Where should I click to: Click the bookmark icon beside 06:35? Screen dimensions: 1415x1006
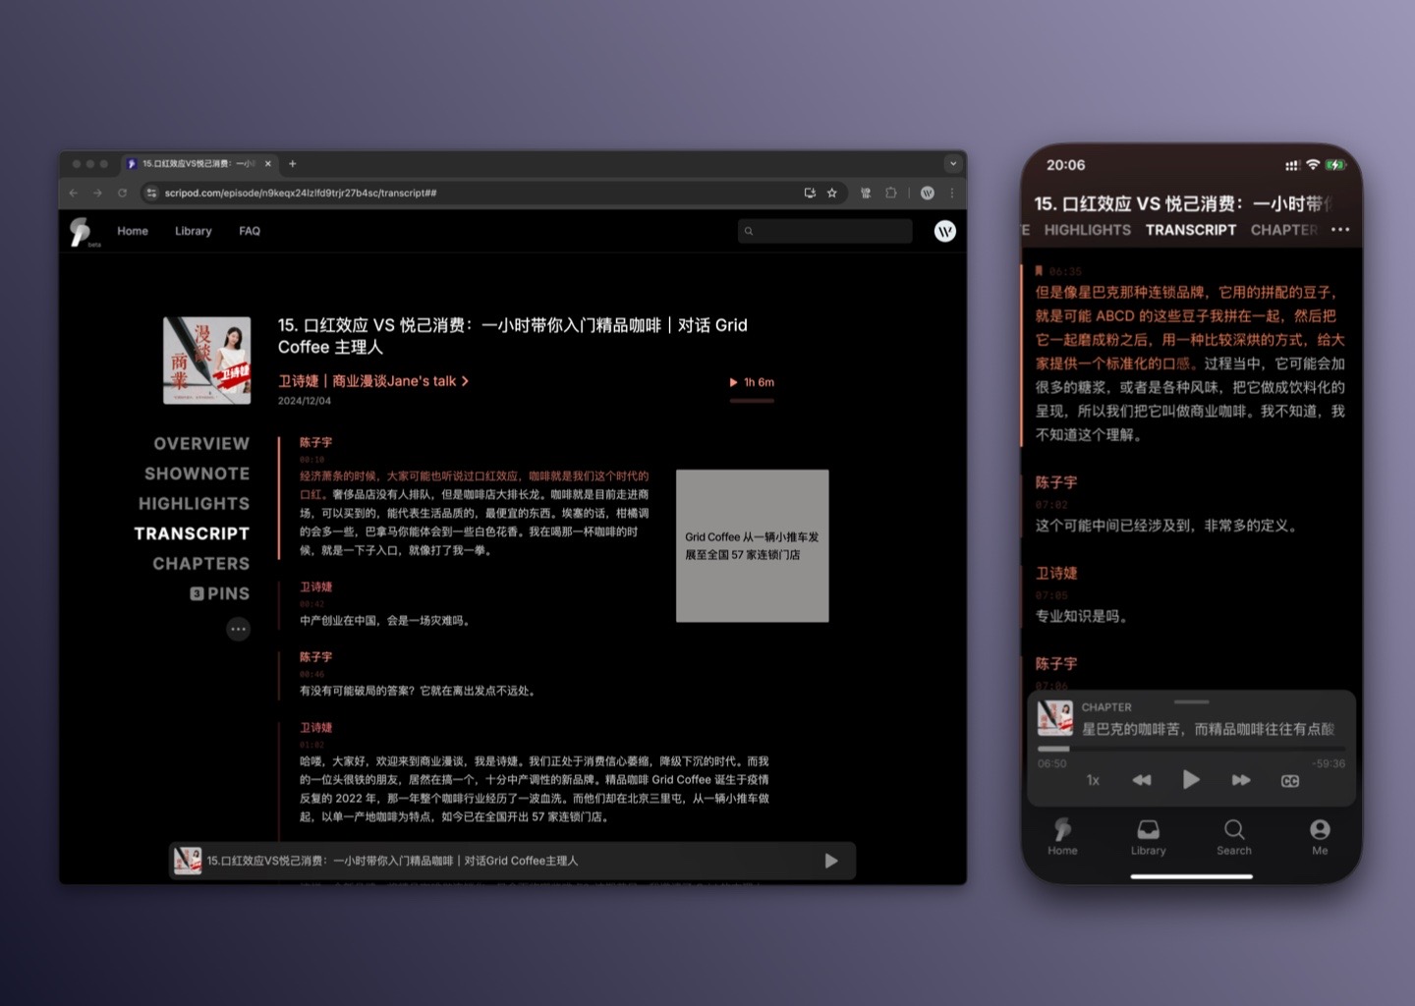(x=1039, y=271)
